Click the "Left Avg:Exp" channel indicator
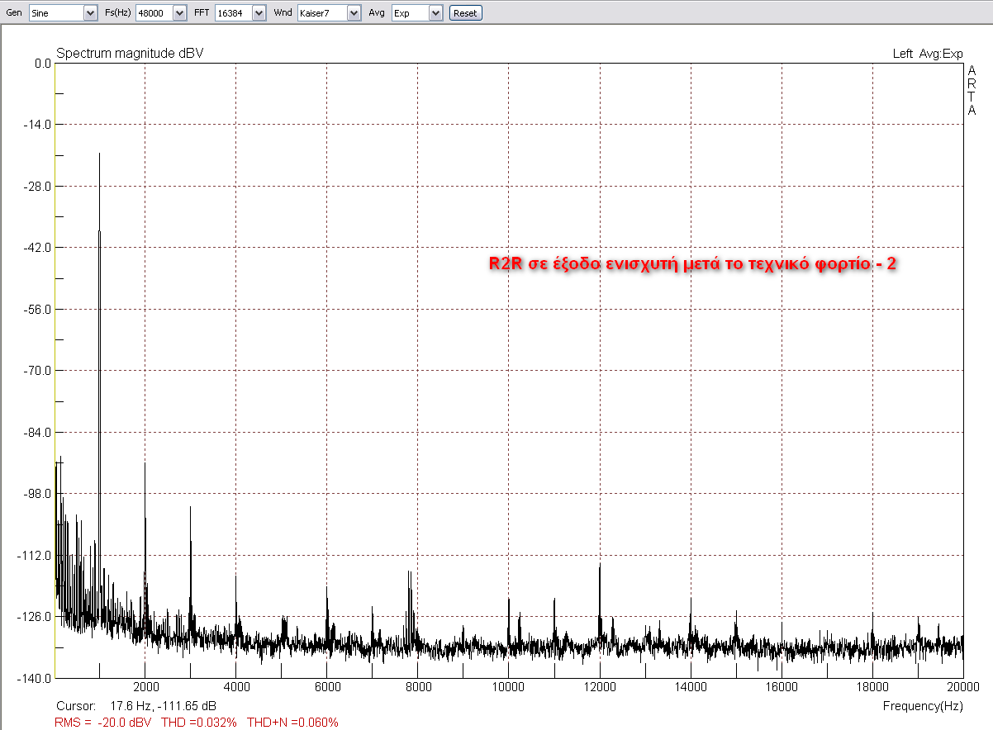The height and width of the screenshot is (730, 993). [929, 51]
